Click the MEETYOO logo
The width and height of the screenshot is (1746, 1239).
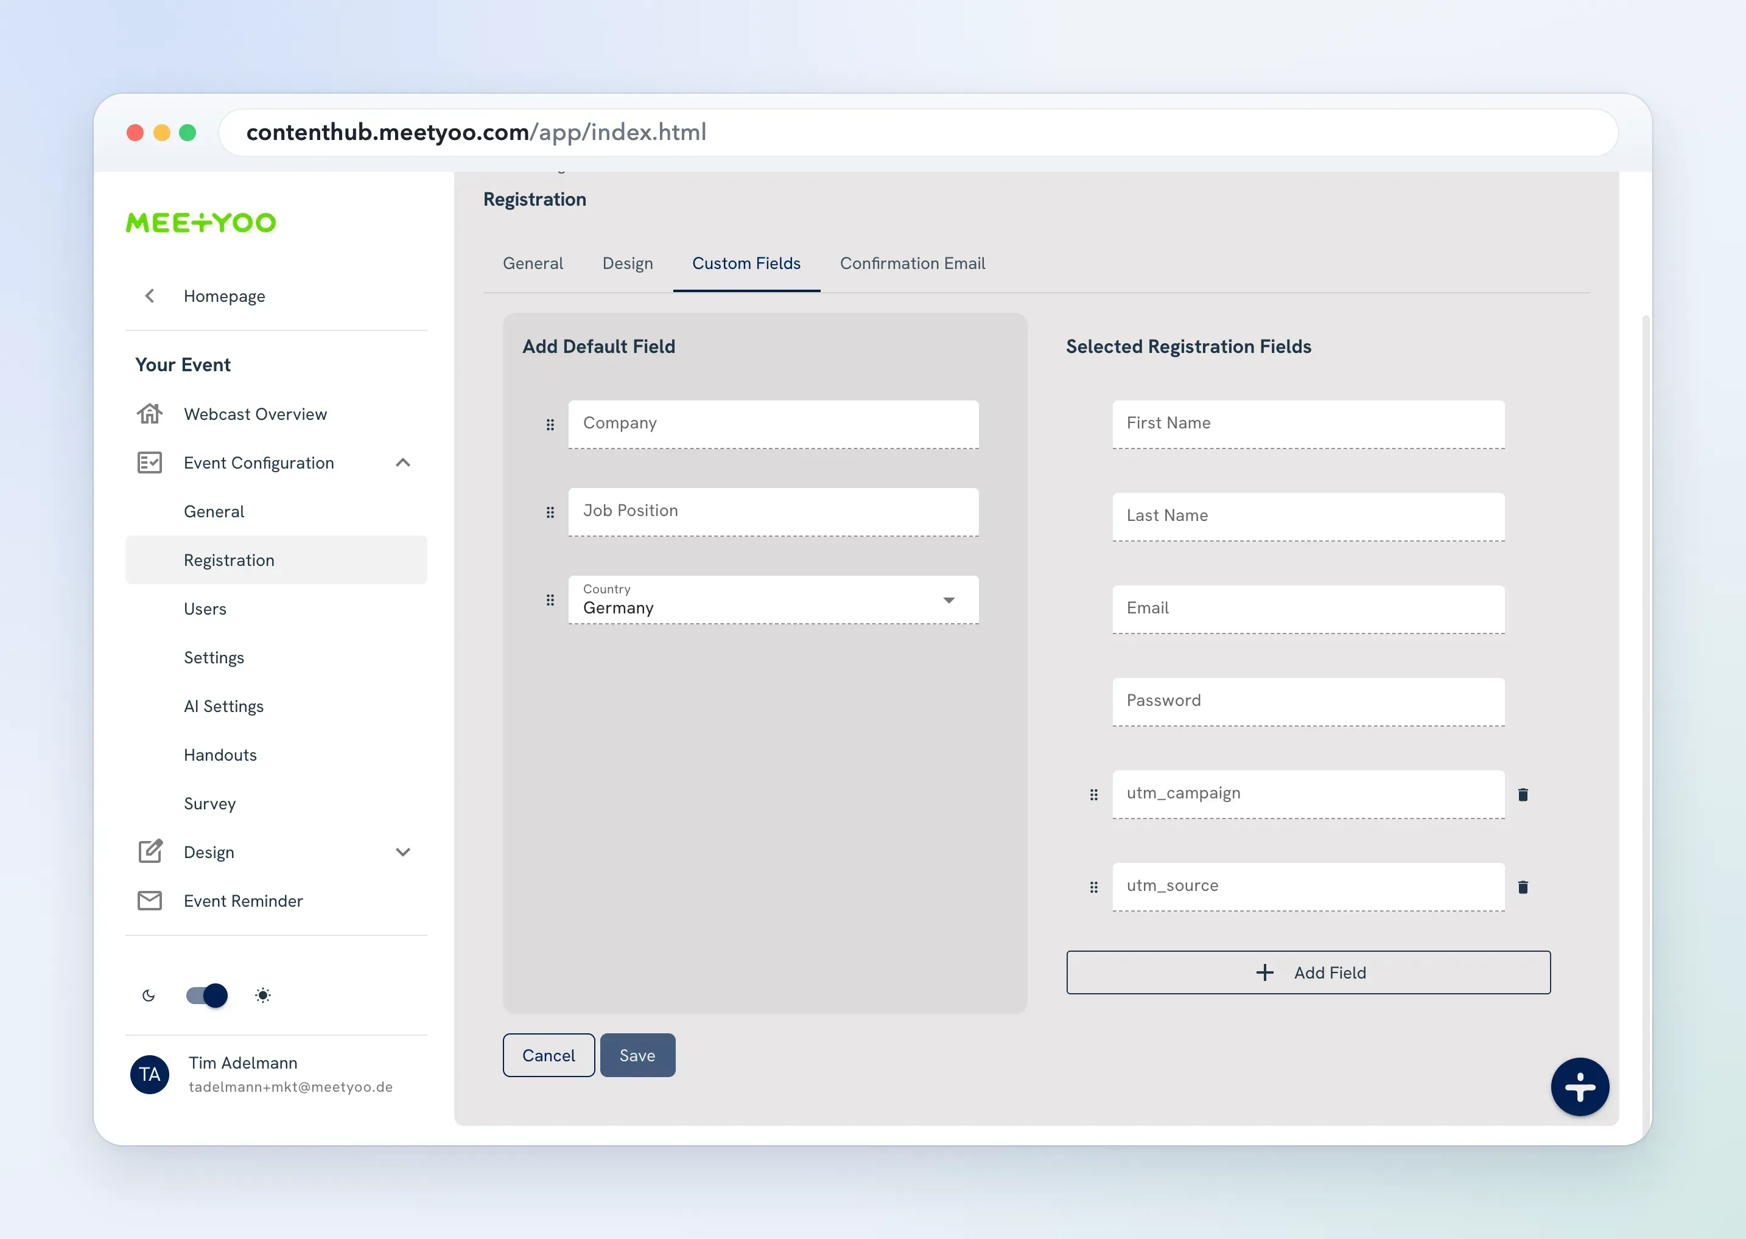[201, 223]
